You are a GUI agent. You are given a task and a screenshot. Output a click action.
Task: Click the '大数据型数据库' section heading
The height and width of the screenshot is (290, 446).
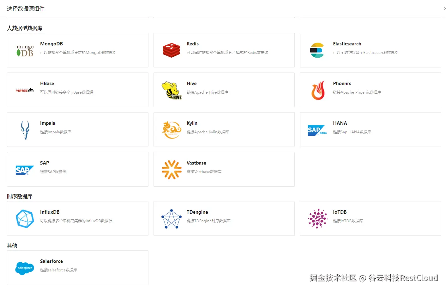[x=25, y=28]
